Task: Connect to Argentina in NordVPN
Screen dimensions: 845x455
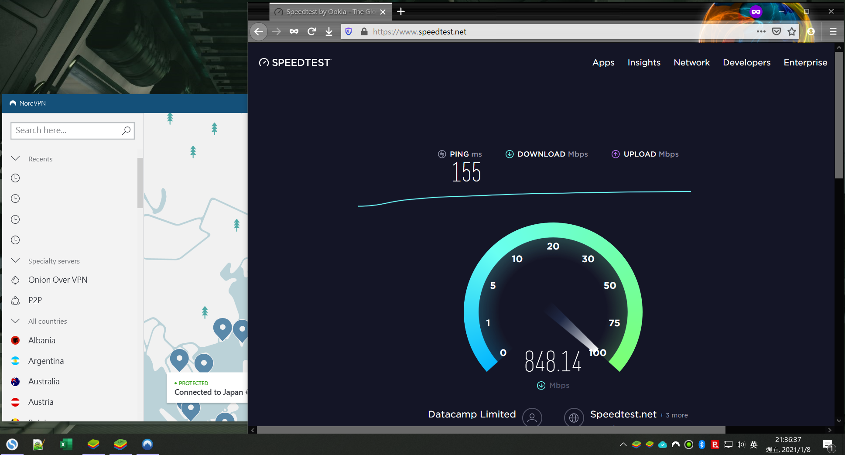Action: click(46, 361)
